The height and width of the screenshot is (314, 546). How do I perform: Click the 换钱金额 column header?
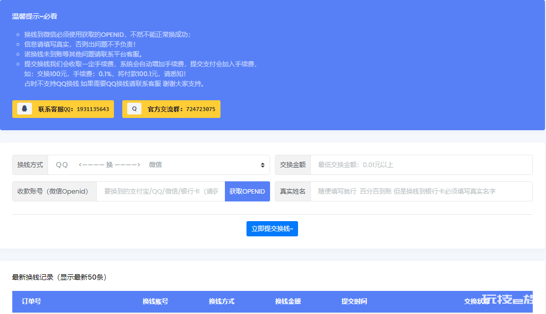[x=288, y=301]
